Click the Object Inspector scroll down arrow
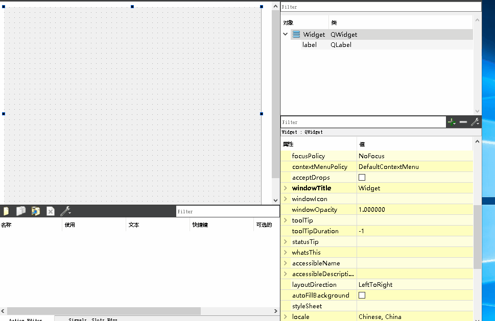 [x=477, y=111]
